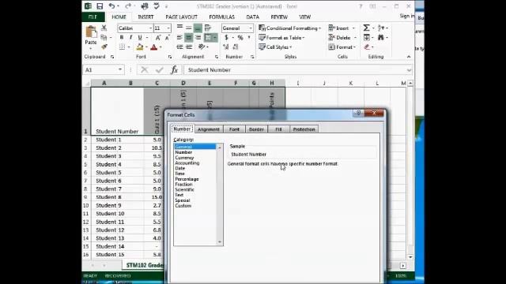Click the Decrease Decimal icon
This screenshot has height=284, width=506.
tap(236, 47)
